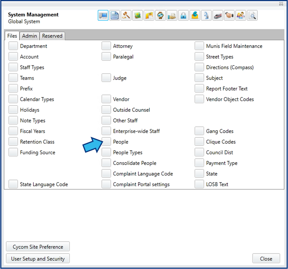Click the ambulance icon in toolbar
This screenshot has width=288, height=269.
pyautogui.click(x=218, y=16)
